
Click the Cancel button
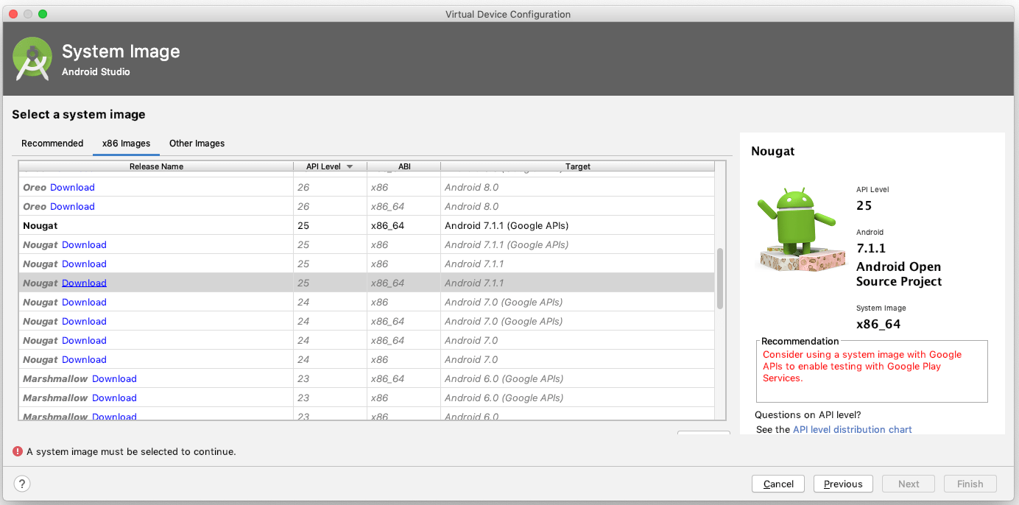click(778, 484)
